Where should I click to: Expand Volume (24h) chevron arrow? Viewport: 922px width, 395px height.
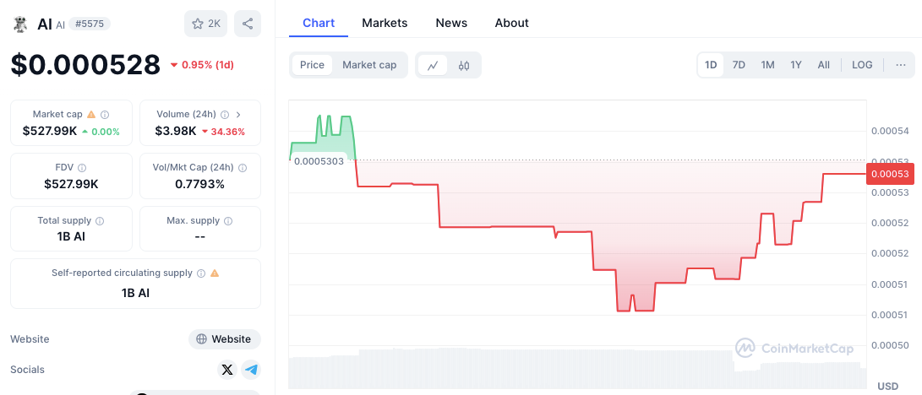[238, 114]
